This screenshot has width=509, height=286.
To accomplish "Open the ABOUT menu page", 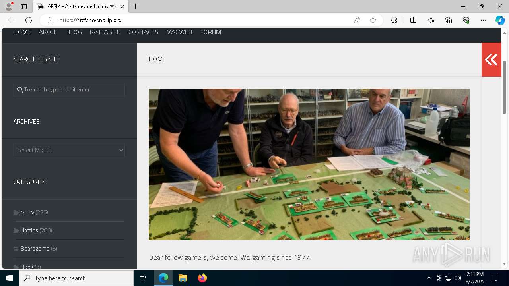I will 49,32.
